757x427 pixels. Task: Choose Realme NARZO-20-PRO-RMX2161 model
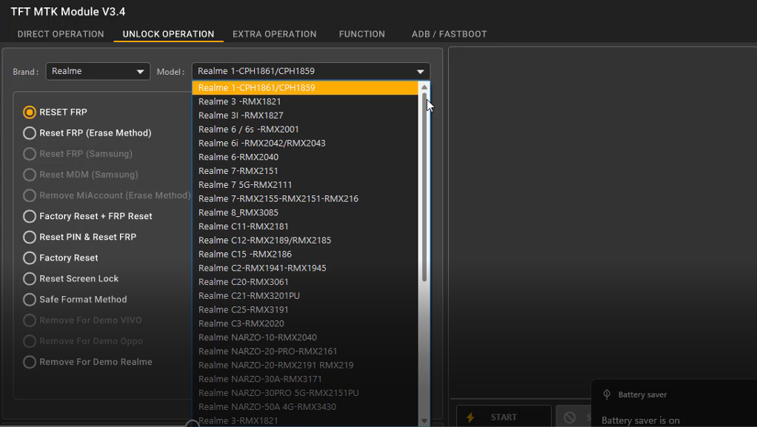point(305,352)
